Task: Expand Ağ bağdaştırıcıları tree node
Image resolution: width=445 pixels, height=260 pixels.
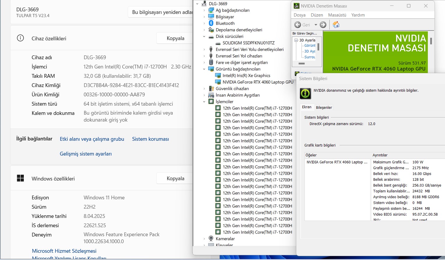Action: (204, 10)
